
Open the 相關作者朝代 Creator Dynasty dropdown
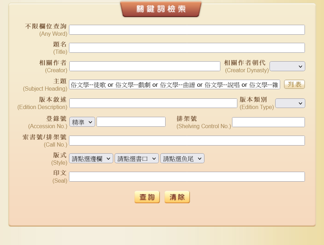point(287,66)
